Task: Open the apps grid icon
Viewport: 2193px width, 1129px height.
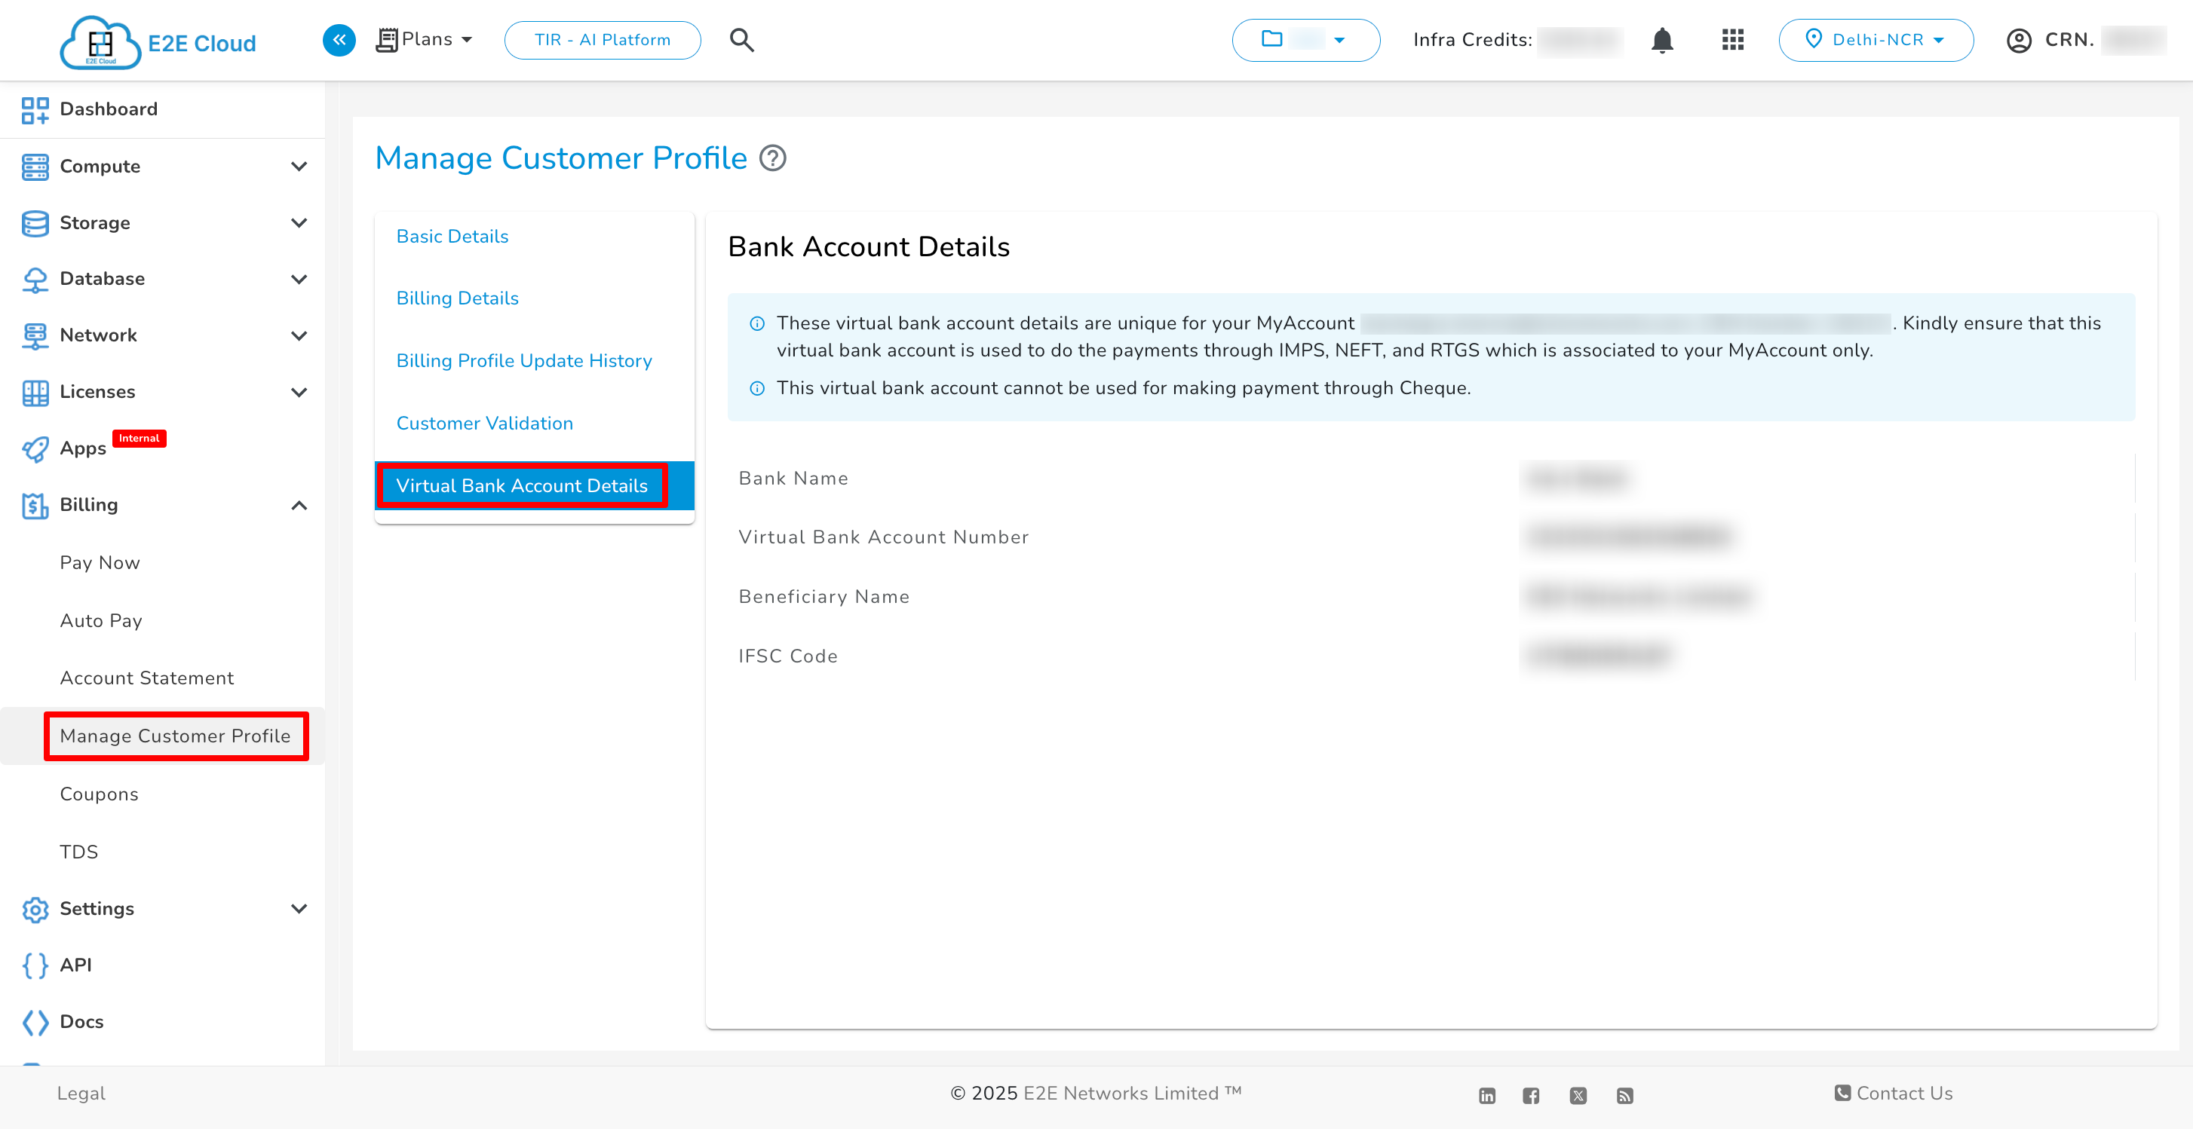Action: point(1732,40)
